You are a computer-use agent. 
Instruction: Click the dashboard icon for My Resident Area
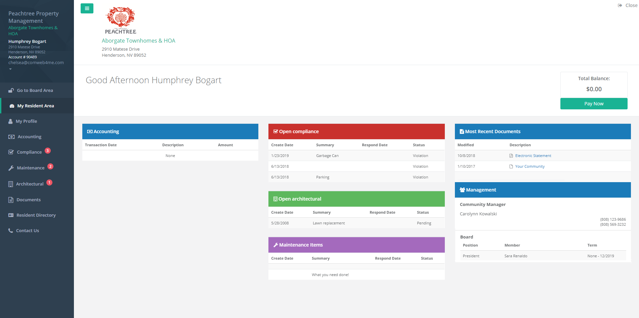[x=12, y=106]
